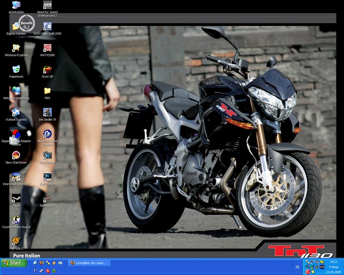Click the DivX Player desktop shortcut
This screenshot has width=344, height=275.
coord(47,179)
